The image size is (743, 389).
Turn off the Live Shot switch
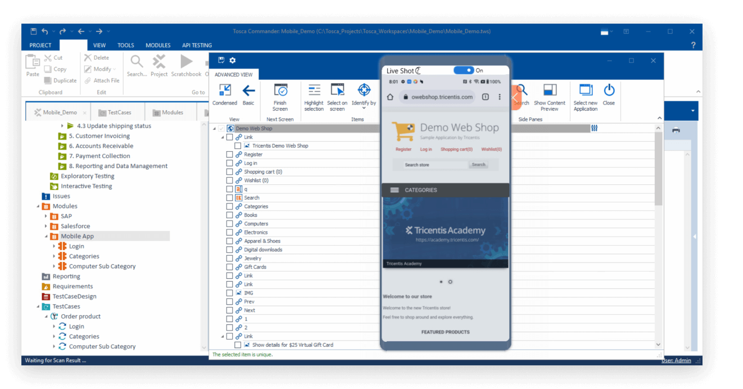pyautogui.click(x=463, y=70)
